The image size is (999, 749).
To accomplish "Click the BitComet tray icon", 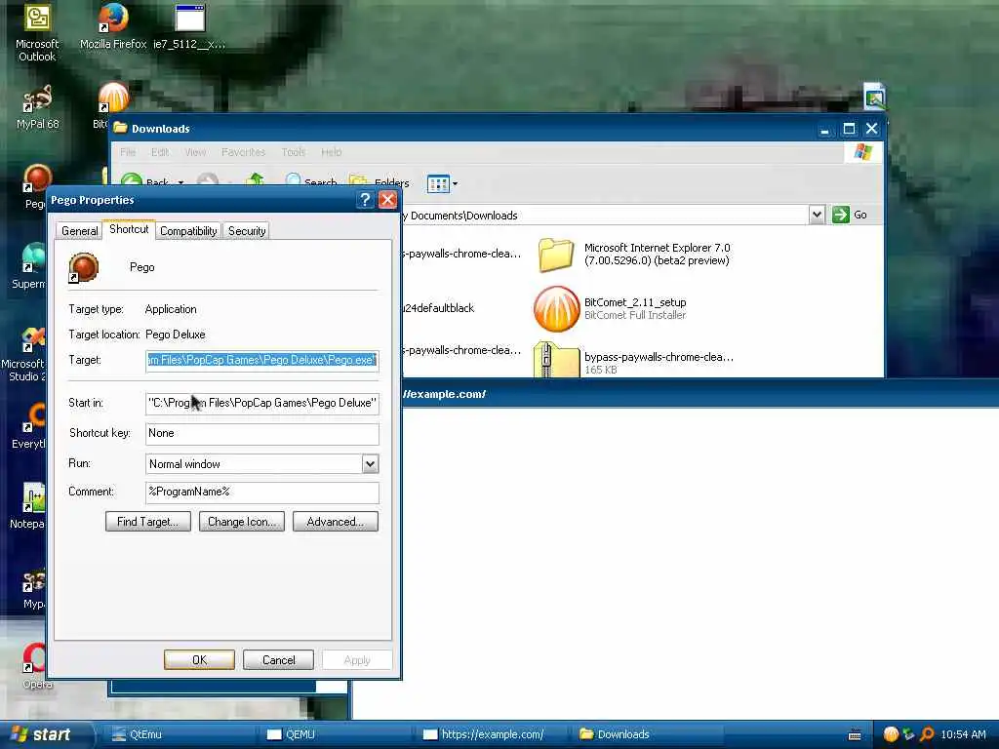I will pos(891,734).
